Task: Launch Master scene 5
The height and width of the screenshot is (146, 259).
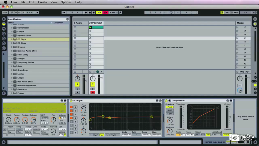Action: [x=237, y=38]
